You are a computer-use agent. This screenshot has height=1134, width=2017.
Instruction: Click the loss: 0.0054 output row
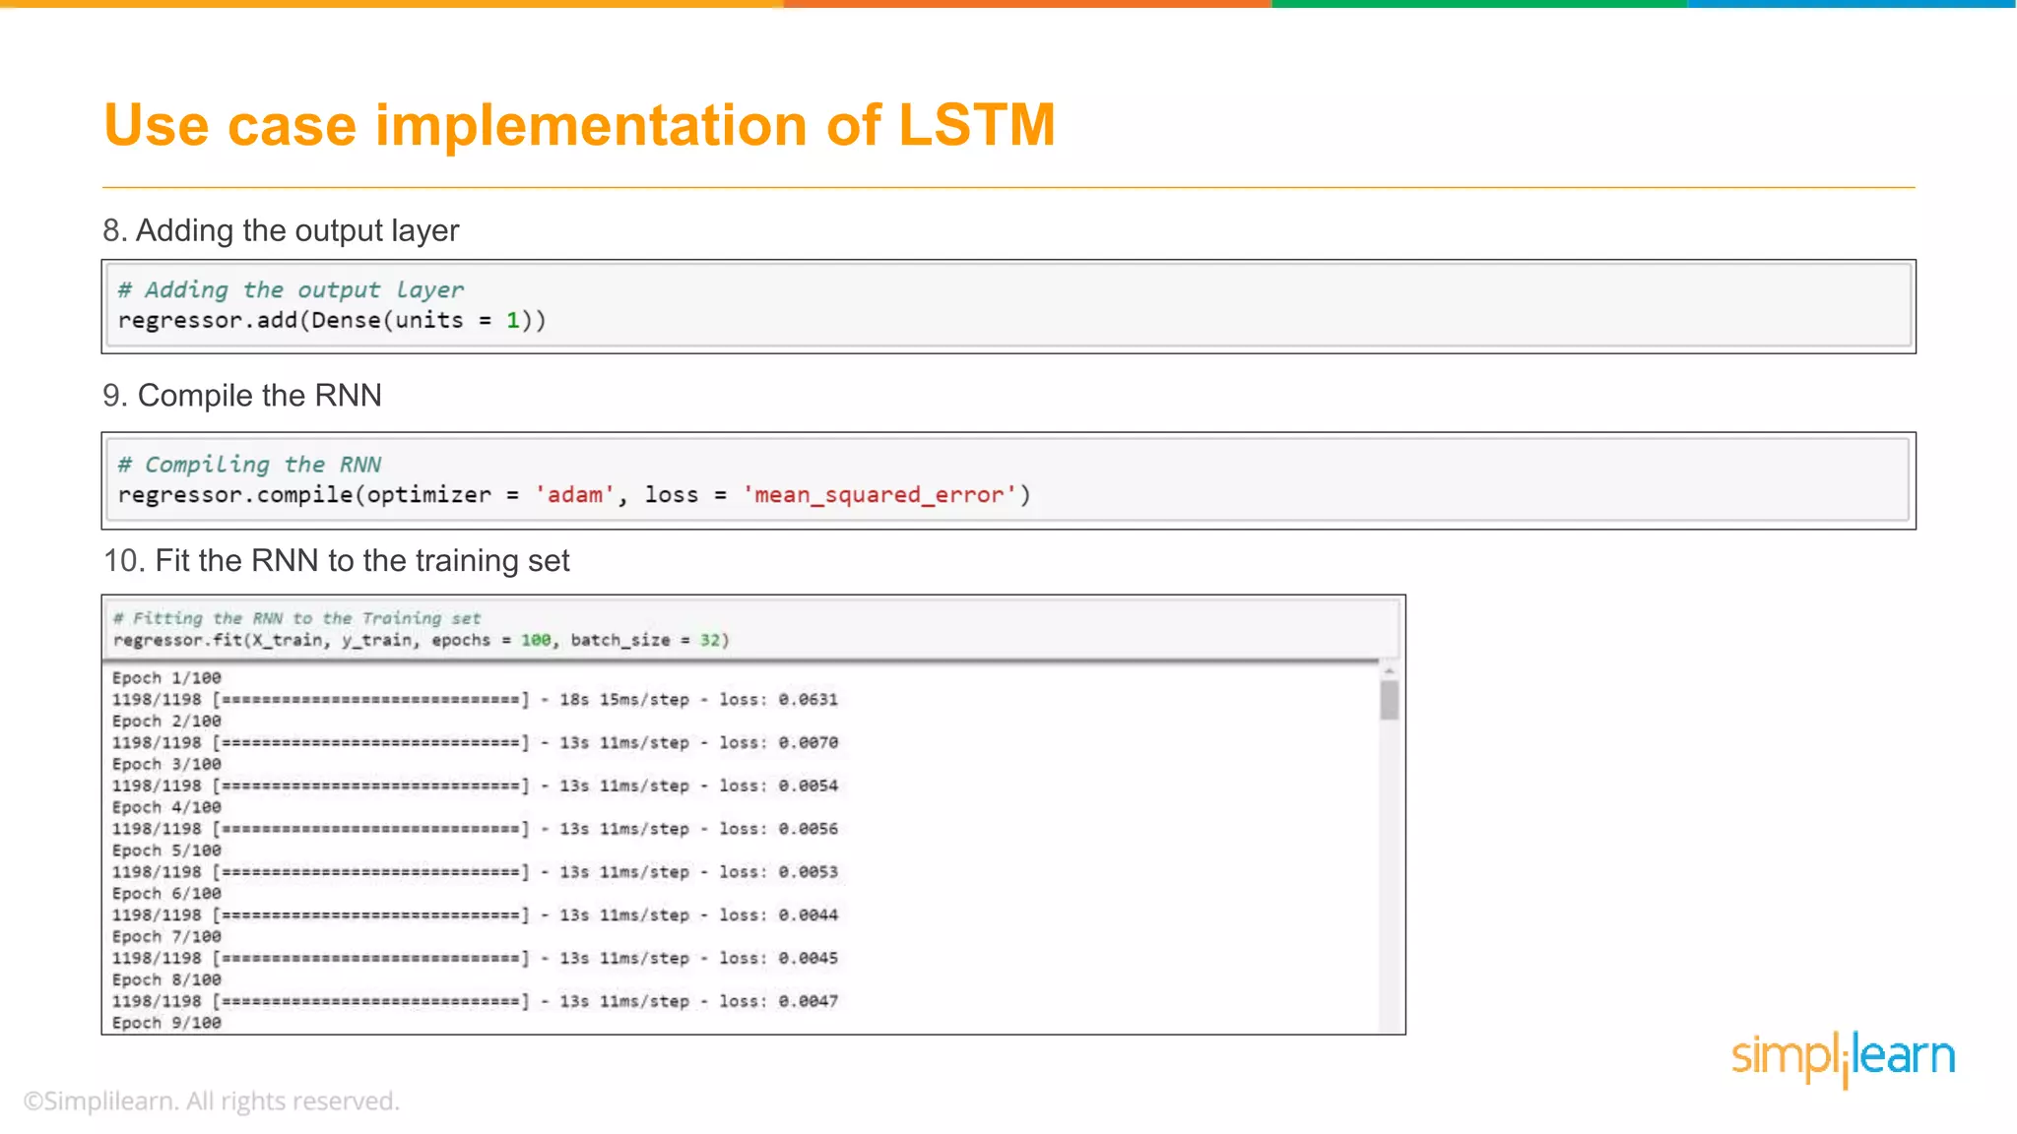pyautogui.click(x=475, y=787)
